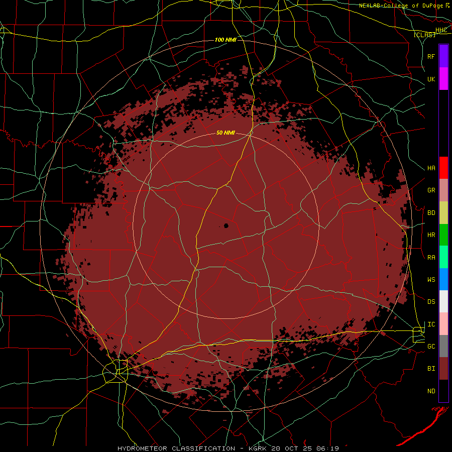Click the WS legend label
Image resolution: width=452 pixels, height=452 pixels.
[431, 279]
